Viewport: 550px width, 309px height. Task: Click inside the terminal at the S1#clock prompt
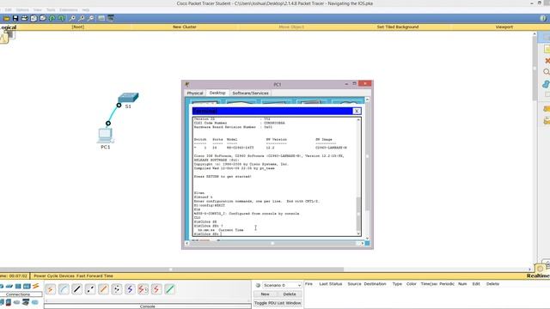(208, 234)
